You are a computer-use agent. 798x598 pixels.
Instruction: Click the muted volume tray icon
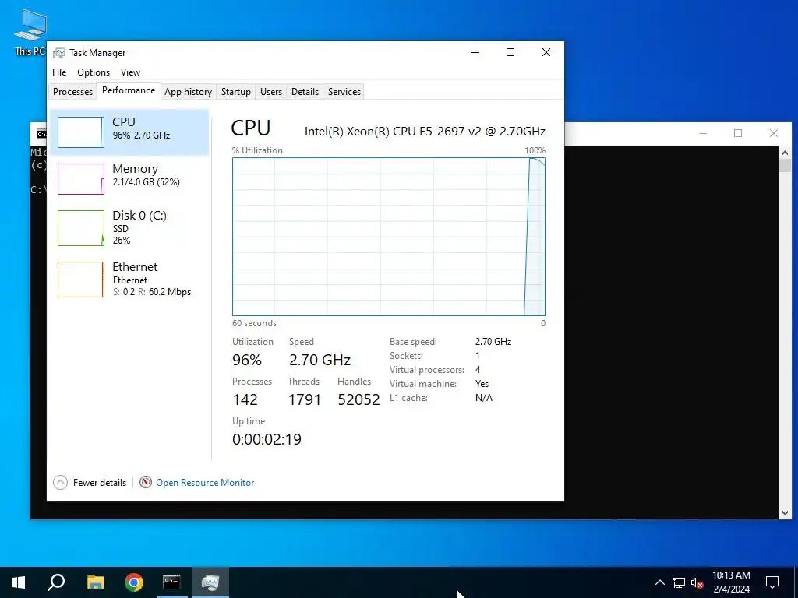point(697,582)
